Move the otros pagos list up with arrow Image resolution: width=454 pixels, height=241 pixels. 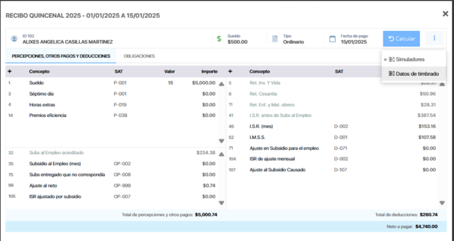tap(221, 155)
